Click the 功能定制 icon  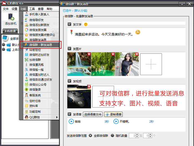point(27,111)
